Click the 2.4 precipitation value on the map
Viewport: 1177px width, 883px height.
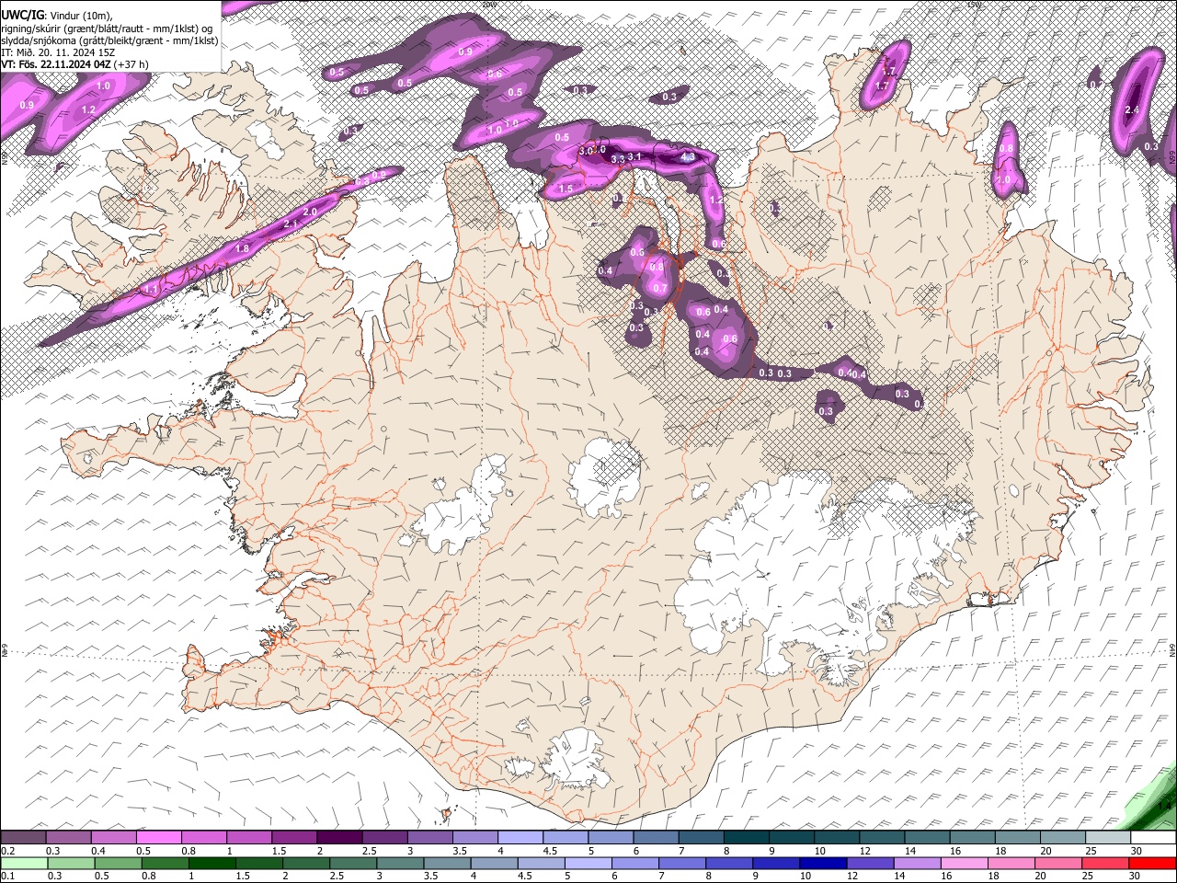pos(1132,110)
